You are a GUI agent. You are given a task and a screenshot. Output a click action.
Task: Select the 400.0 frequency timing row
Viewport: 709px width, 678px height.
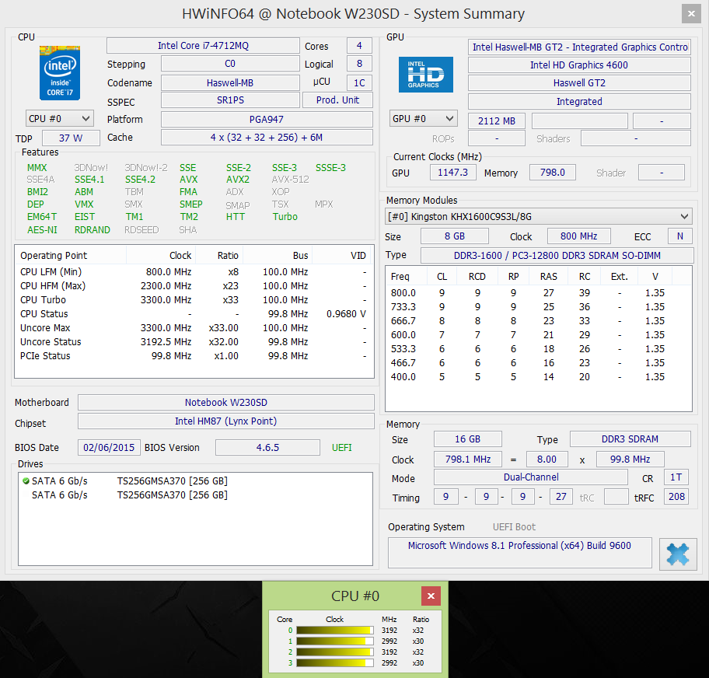(x=538, y=377)
